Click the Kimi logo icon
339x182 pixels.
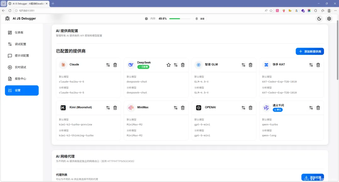tap(63, 107)
